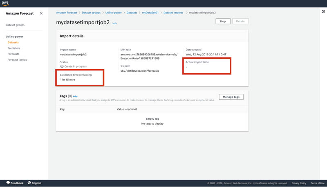Open Forecasts in the sidebar
The width and height of the screenshot is (327, 187).
tap(13, 54)
